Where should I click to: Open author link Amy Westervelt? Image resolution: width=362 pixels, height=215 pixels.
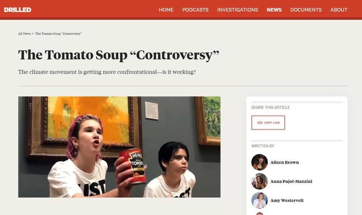click(x=287, y=201)
